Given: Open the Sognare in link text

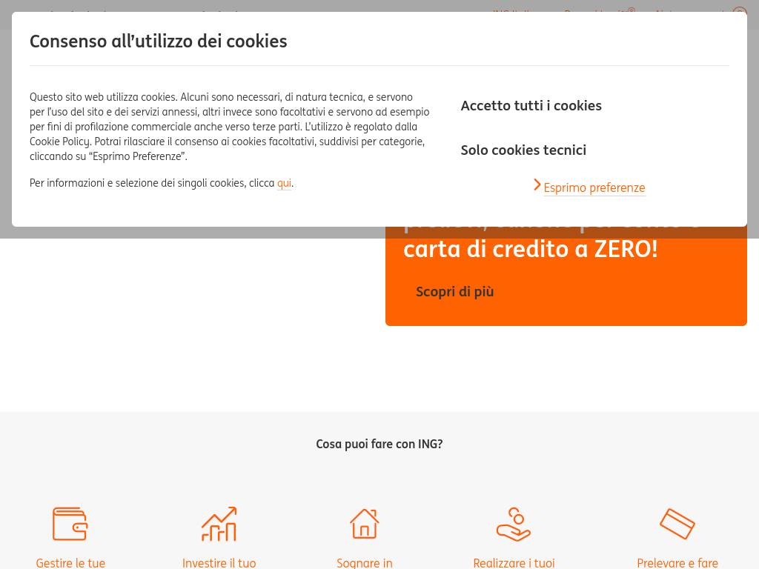Looking at the screenshot, I should click(365, 562).
